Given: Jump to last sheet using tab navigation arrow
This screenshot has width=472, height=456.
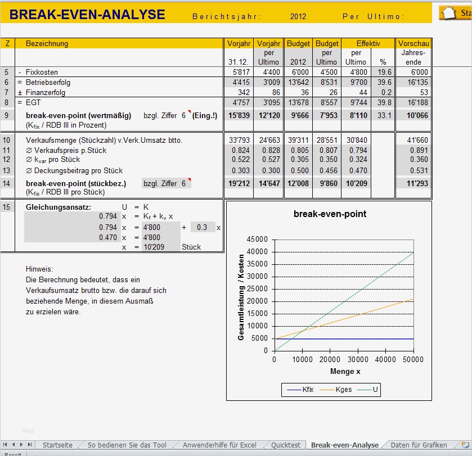Looking at the screenshot, I should 29,444.
